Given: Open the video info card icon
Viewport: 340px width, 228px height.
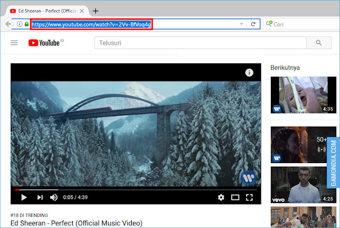Looking at the screenshot, I should click(249, 72).
